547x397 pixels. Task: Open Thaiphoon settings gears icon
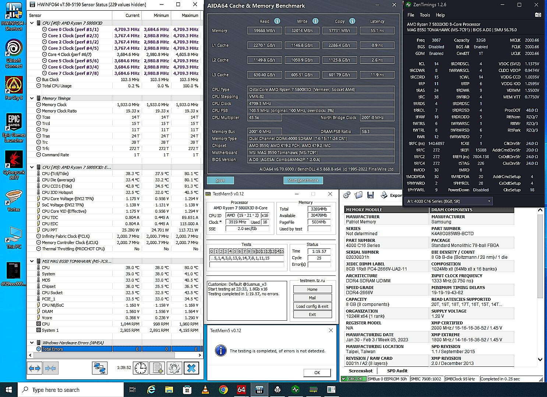coord(347,195)
